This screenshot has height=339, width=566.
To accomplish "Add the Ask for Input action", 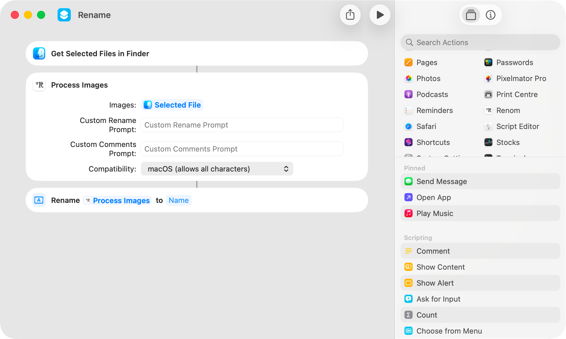I will click(438, 299).
